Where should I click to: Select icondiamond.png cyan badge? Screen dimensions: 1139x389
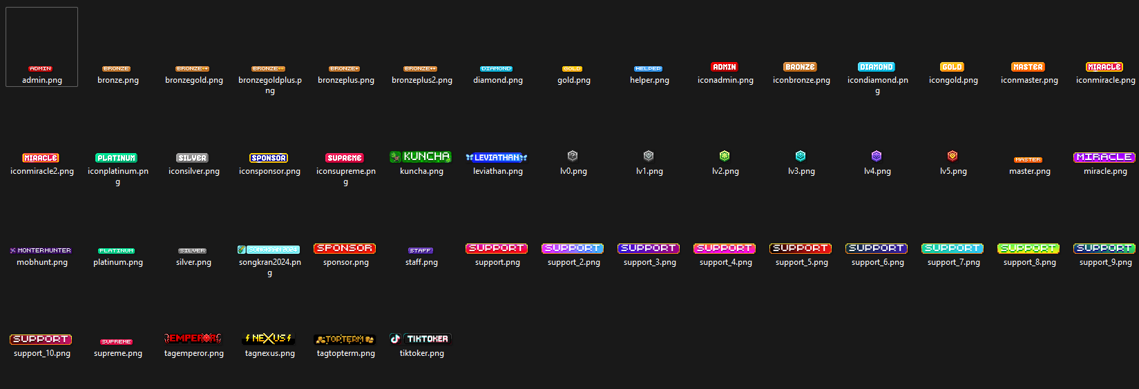[877, 67]
